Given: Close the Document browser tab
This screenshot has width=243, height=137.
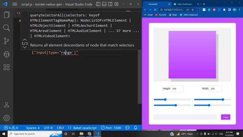Looking at the screenshot, I should point(169,4).
